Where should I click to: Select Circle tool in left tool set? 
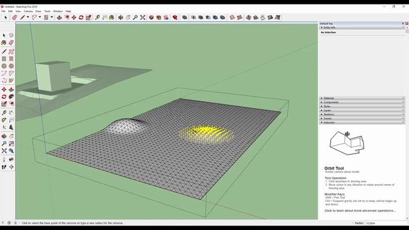(x=4, y=66)
